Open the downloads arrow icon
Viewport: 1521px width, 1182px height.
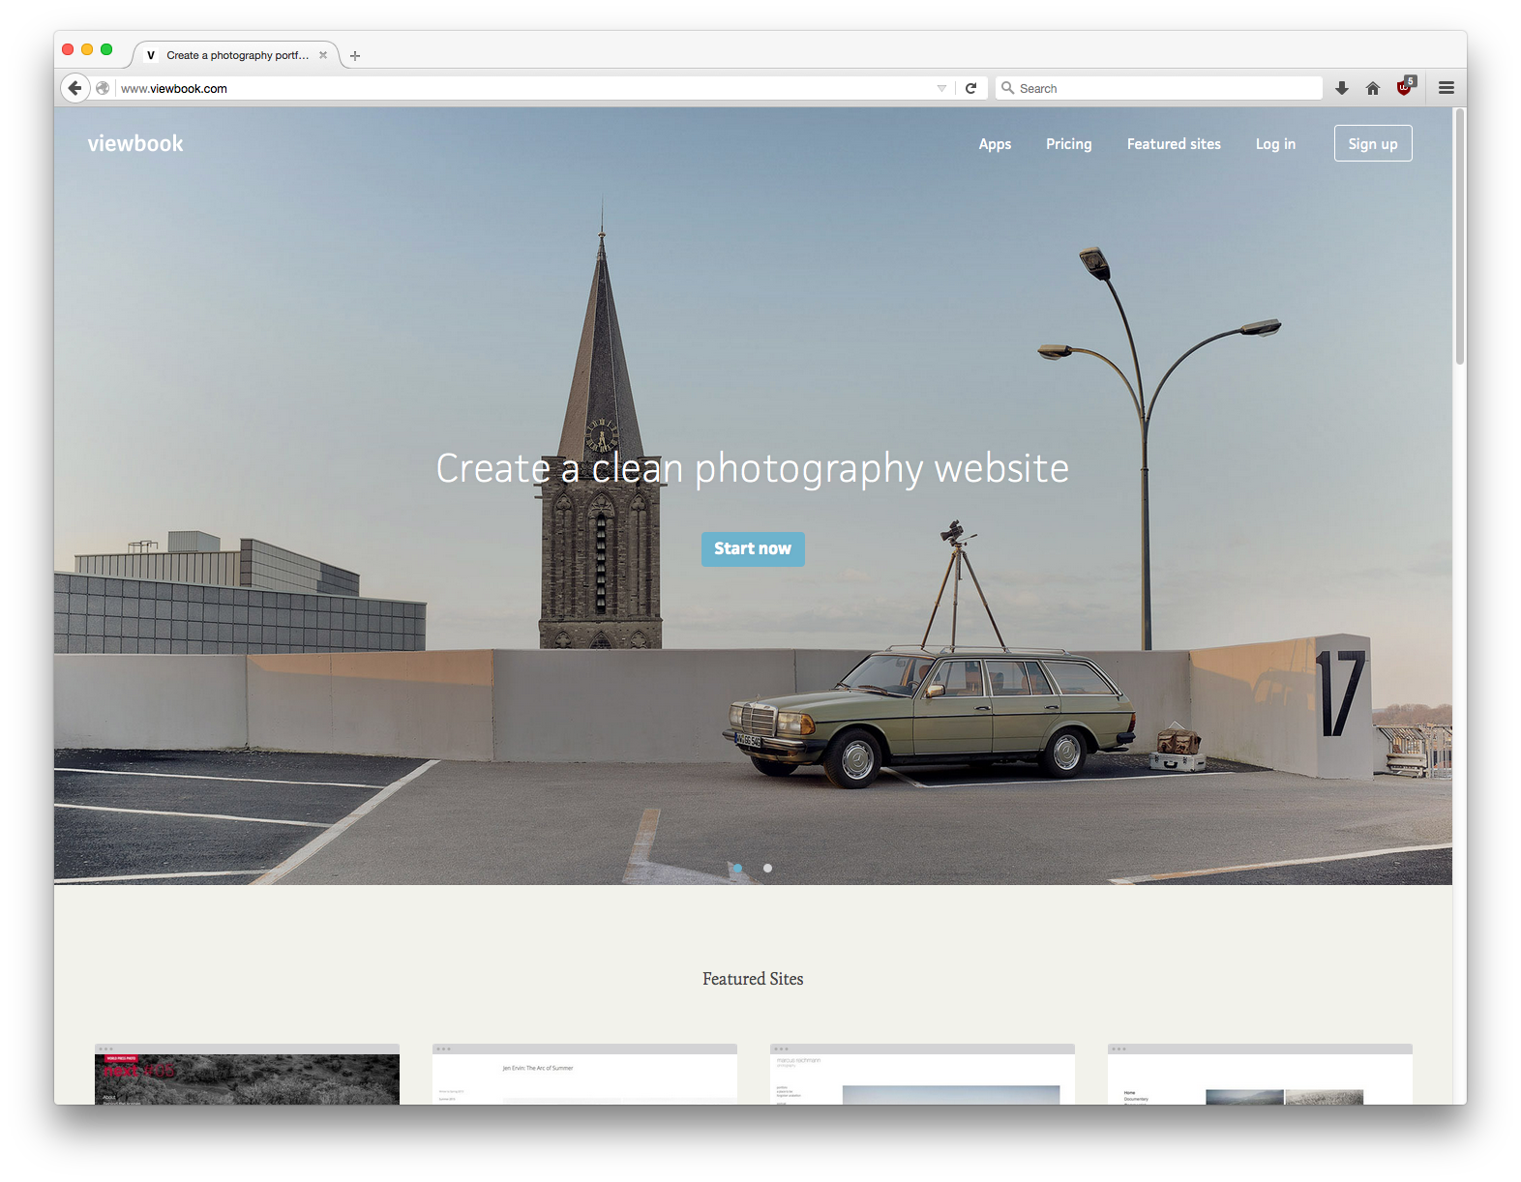[1342, 88]
